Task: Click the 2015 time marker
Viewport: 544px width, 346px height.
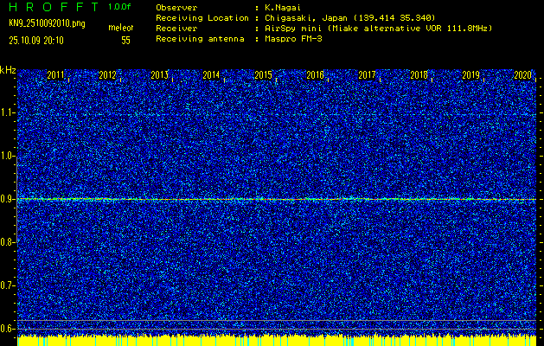Action: 264,75
